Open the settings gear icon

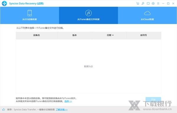[x=153, y=4]
